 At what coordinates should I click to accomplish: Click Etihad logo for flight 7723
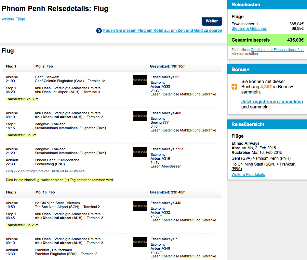pos(140,152)
